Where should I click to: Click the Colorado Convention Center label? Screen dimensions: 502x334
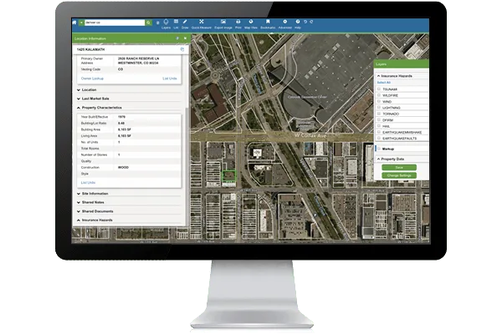tap(307, 97)
